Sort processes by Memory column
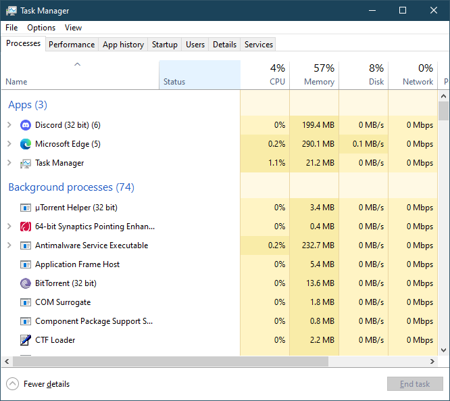This screenshot has height=401, width=450. pyautogui.click(x=314, y=75)
